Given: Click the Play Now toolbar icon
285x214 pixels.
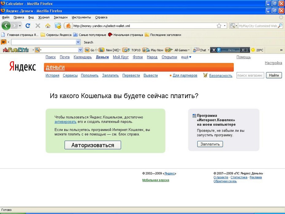Looking at the screenshot, I should point(146,50).
